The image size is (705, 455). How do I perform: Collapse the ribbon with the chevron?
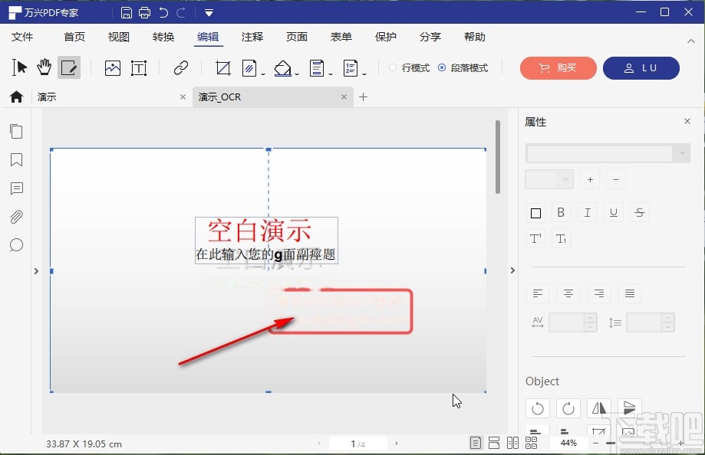(691, 41)
